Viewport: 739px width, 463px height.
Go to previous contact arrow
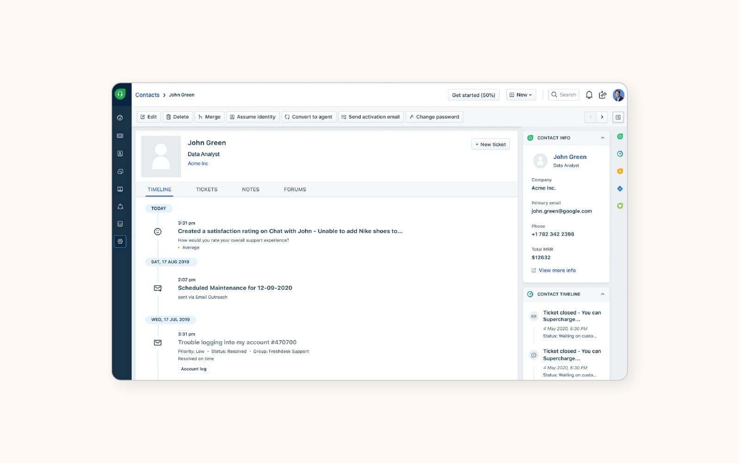pyautogui.click(x=590, y=117)
